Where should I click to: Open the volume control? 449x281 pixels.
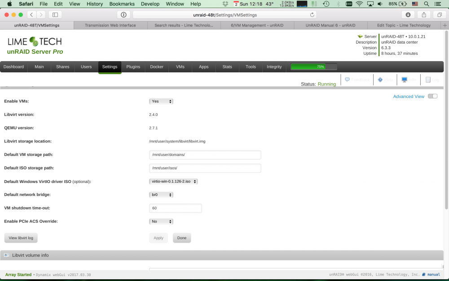(x=380, y=4)
